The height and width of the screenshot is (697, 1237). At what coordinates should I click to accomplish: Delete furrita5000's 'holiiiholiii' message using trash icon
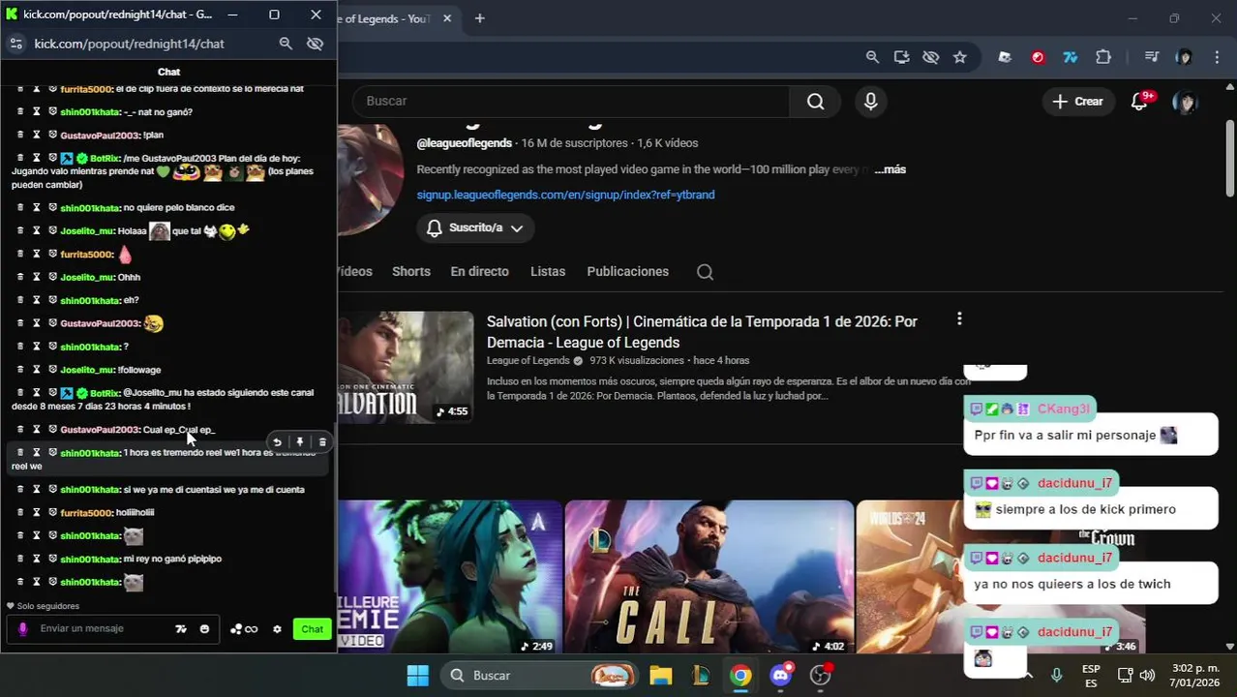pyautogui.click(x=20, y=512)
